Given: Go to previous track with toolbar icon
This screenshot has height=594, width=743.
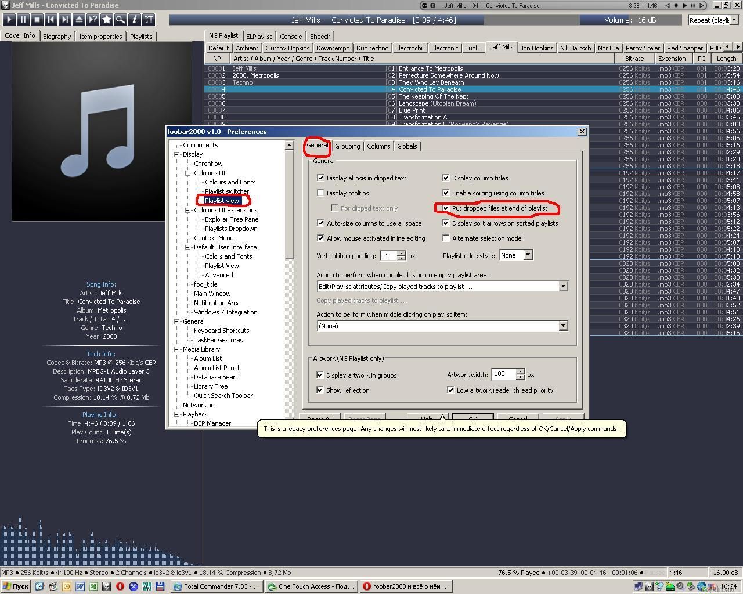Looking at the screenshot, I should pos(51,19).
